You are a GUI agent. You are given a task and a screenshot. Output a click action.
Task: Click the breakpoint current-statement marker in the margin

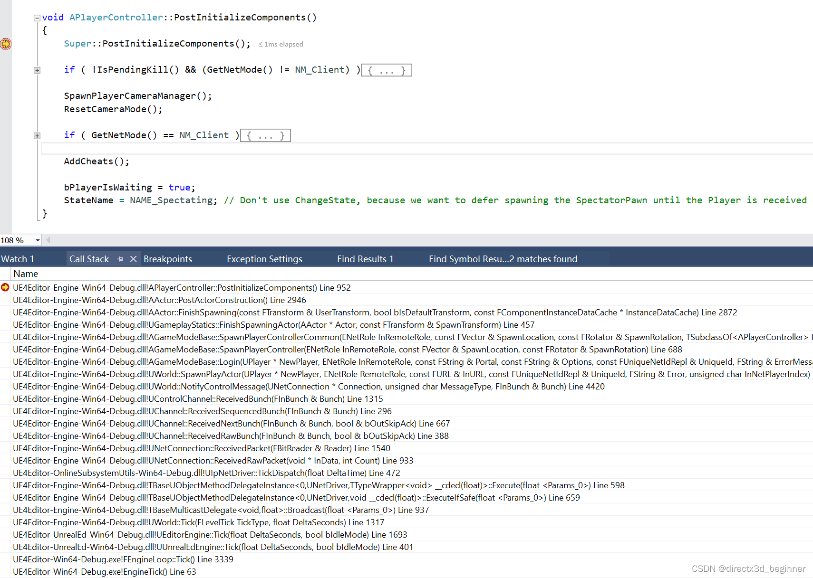[6, 44]
